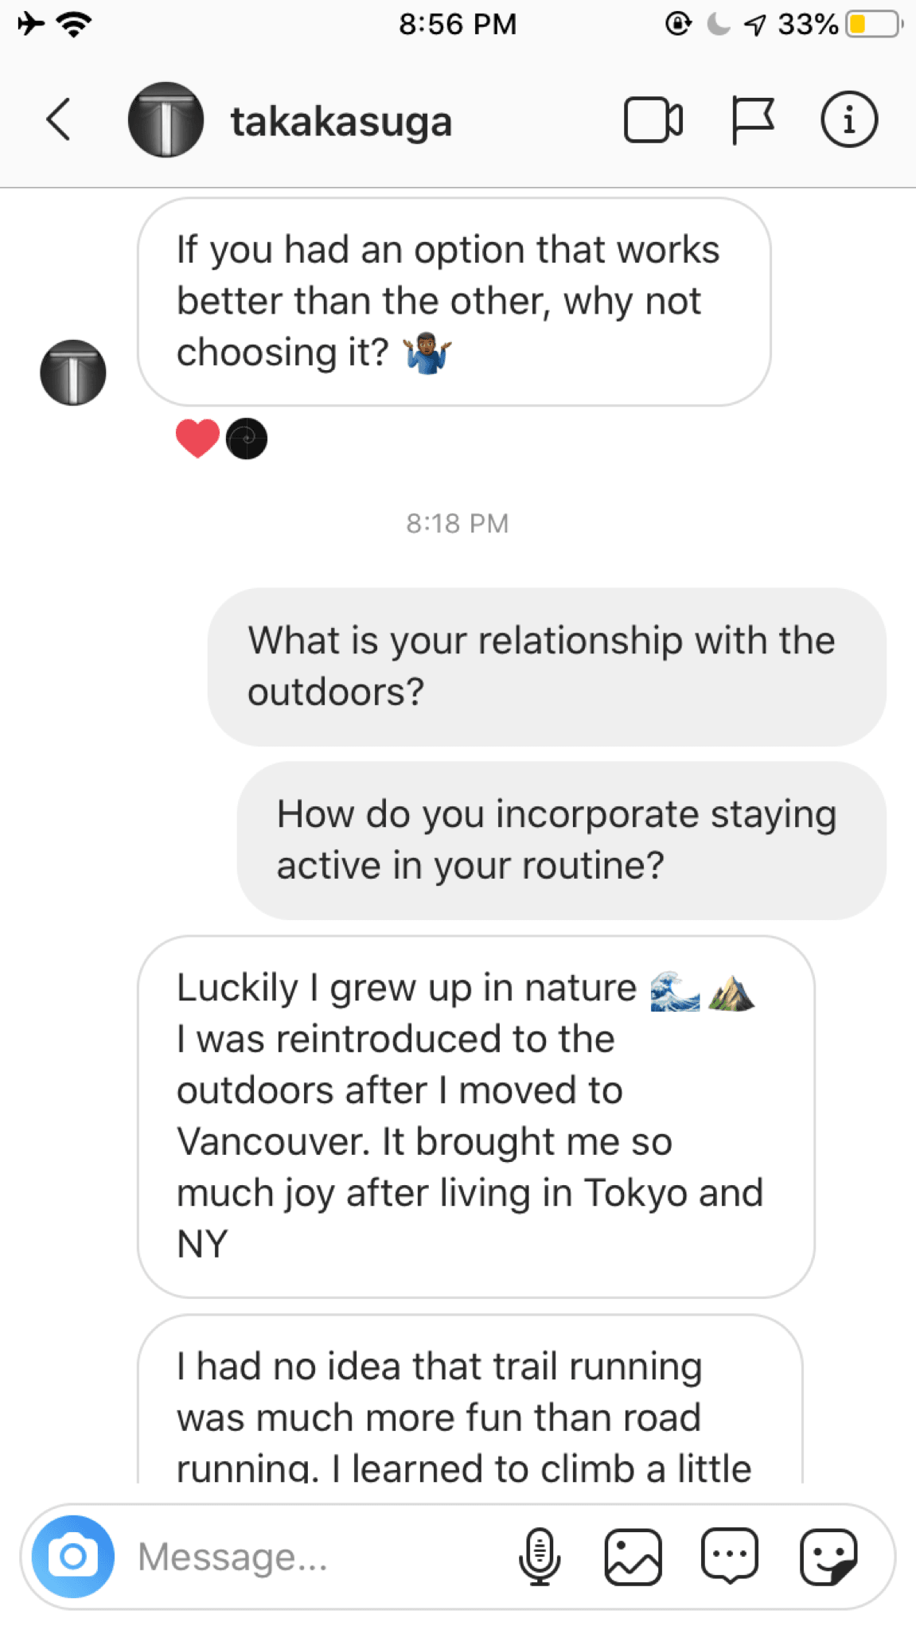Select the "Luckily I grew up in nature" message
The width and height of the screenshot is (916, 1630).
pos(476,1116)
